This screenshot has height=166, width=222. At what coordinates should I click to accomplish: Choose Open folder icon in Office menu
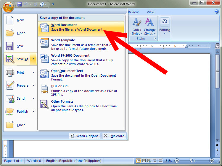[10, 33]
